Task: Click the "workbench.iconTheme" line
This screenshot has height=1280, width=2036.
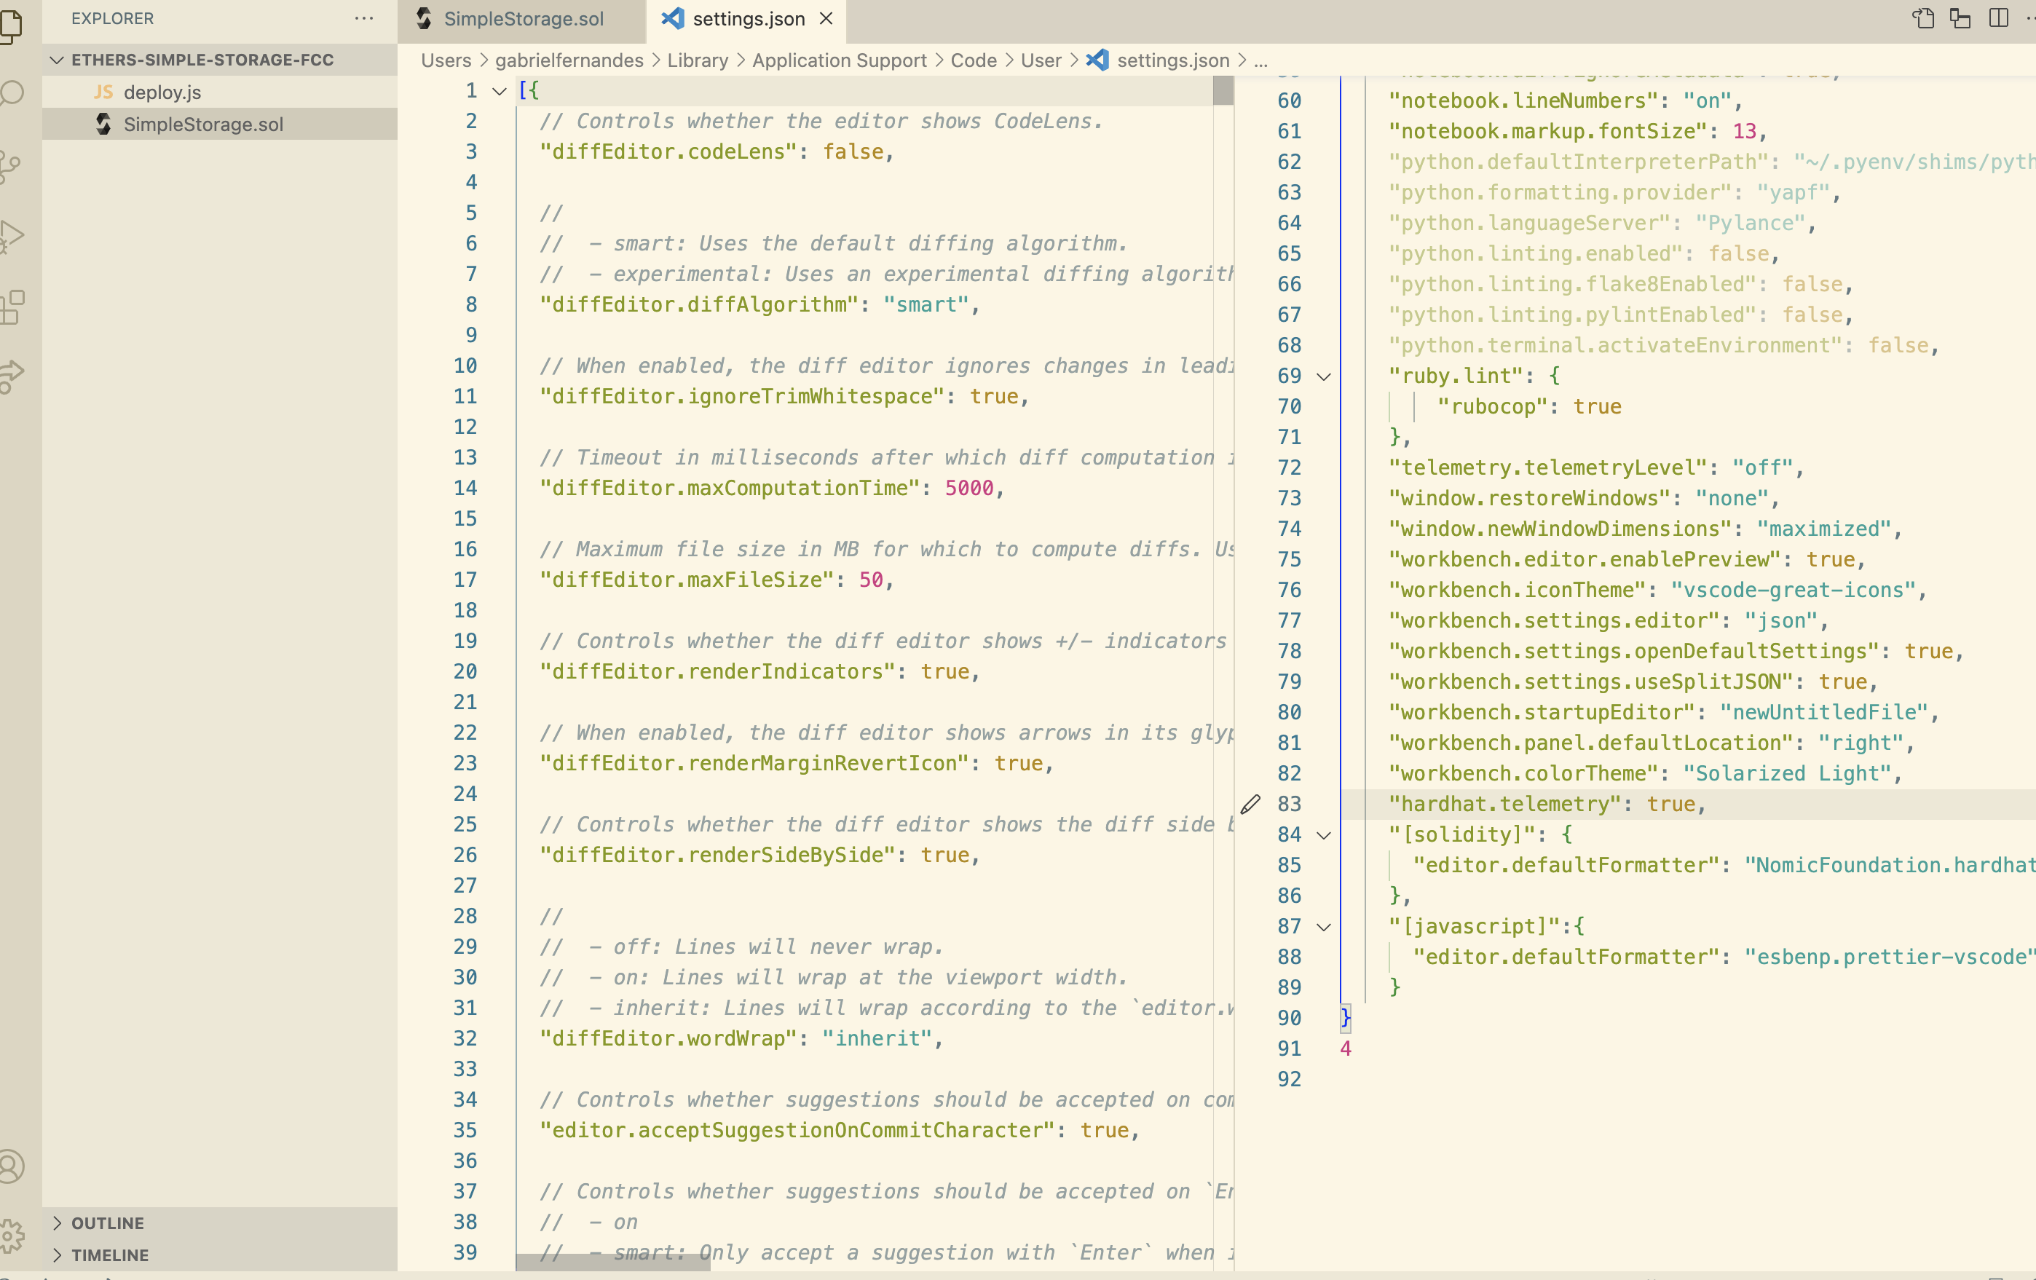Action: click(1657, 590)
